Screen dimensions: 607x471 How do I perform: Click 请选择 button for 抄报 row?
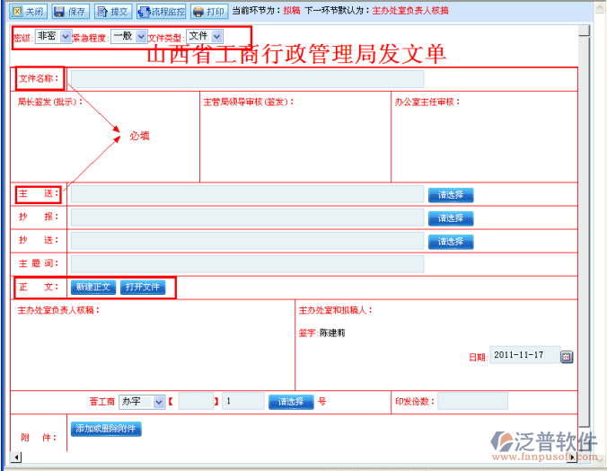point(451,218)
